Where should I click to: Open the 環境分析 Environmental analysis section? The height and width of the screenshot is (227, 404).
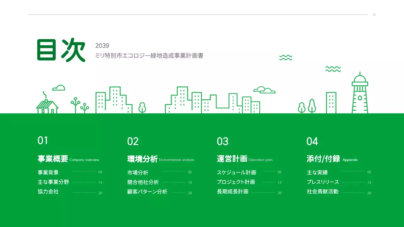[142, 159]
